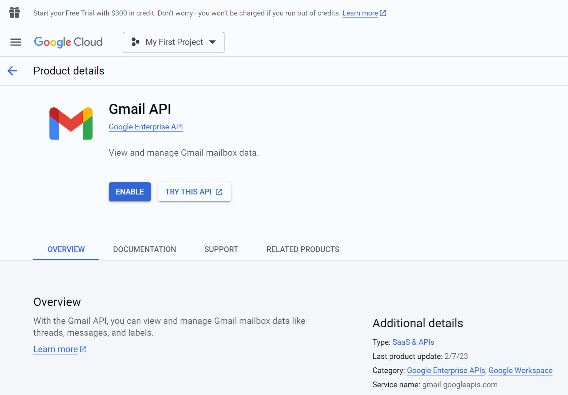This screenshot has width=568, height=395.
Task: Expand the My First Project dropdown
Action: tap(174, 42)
